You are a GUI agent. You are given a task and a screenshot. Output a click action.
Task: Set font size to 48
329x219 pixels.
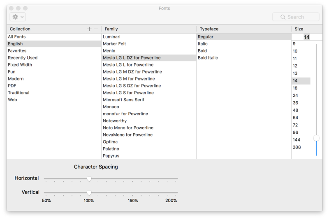pyautogui.click(x=301, y=110)
